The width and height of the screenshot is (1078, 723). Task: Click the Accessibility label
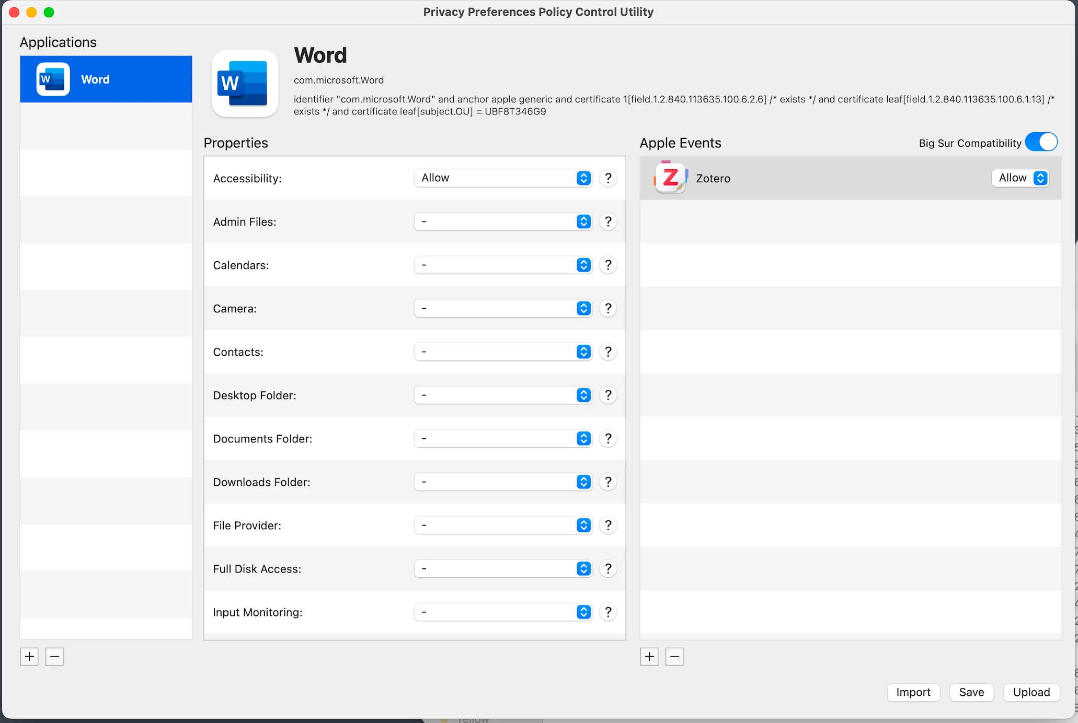click(x=247, y=179)
